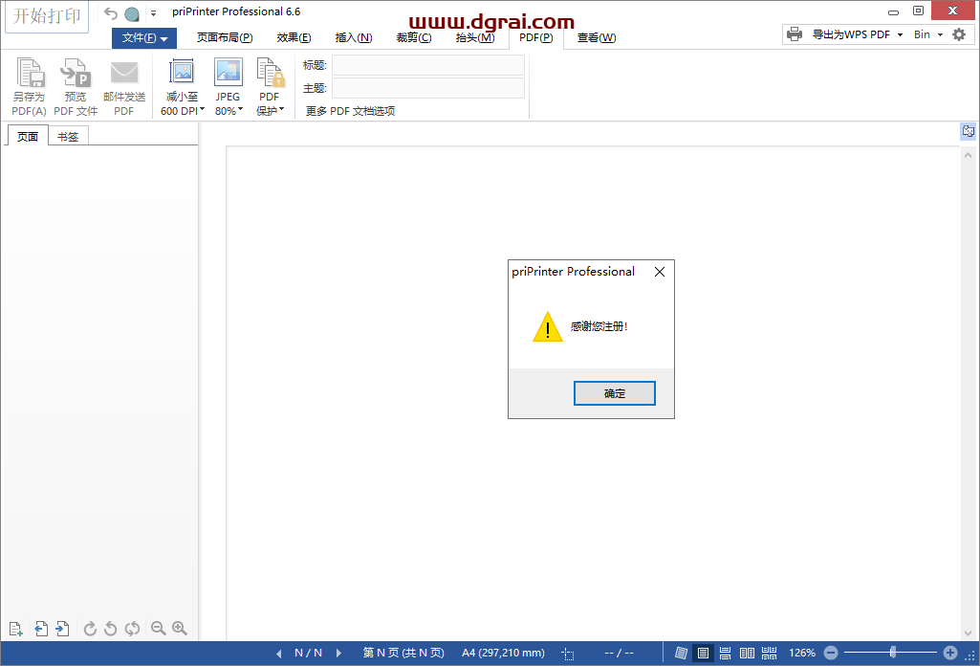
Task: Expand the JPEG 80% quality dropdown
Action: [x=229, y=86]
